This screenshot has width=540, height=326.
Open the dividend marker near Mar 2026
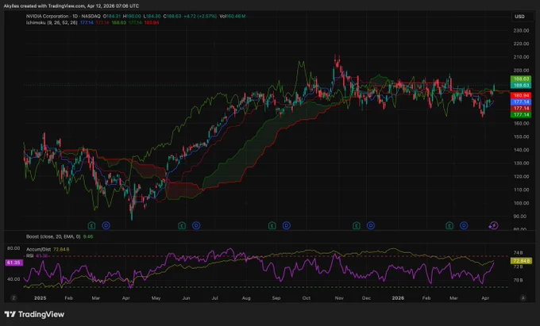click(465, 225)
